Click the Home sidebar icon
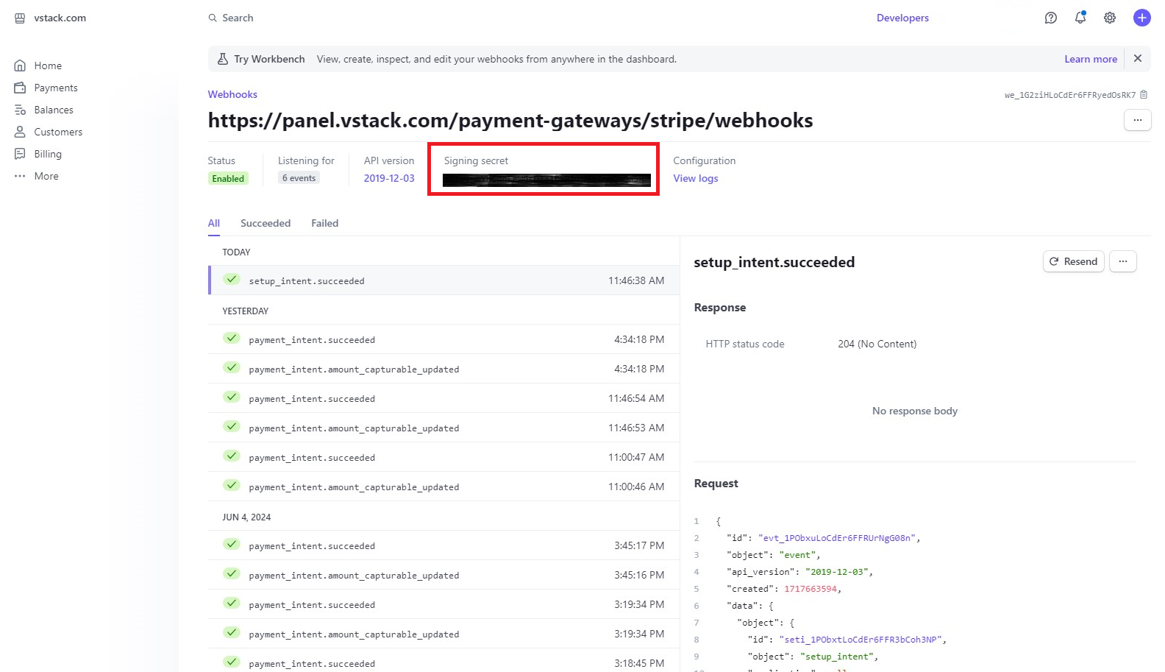The image size is (1165, 672). point(20,66)
